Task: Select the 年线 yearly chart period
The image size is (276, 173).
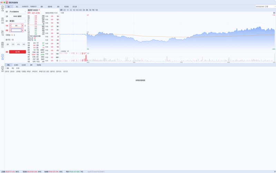Action: coord(97,10)
